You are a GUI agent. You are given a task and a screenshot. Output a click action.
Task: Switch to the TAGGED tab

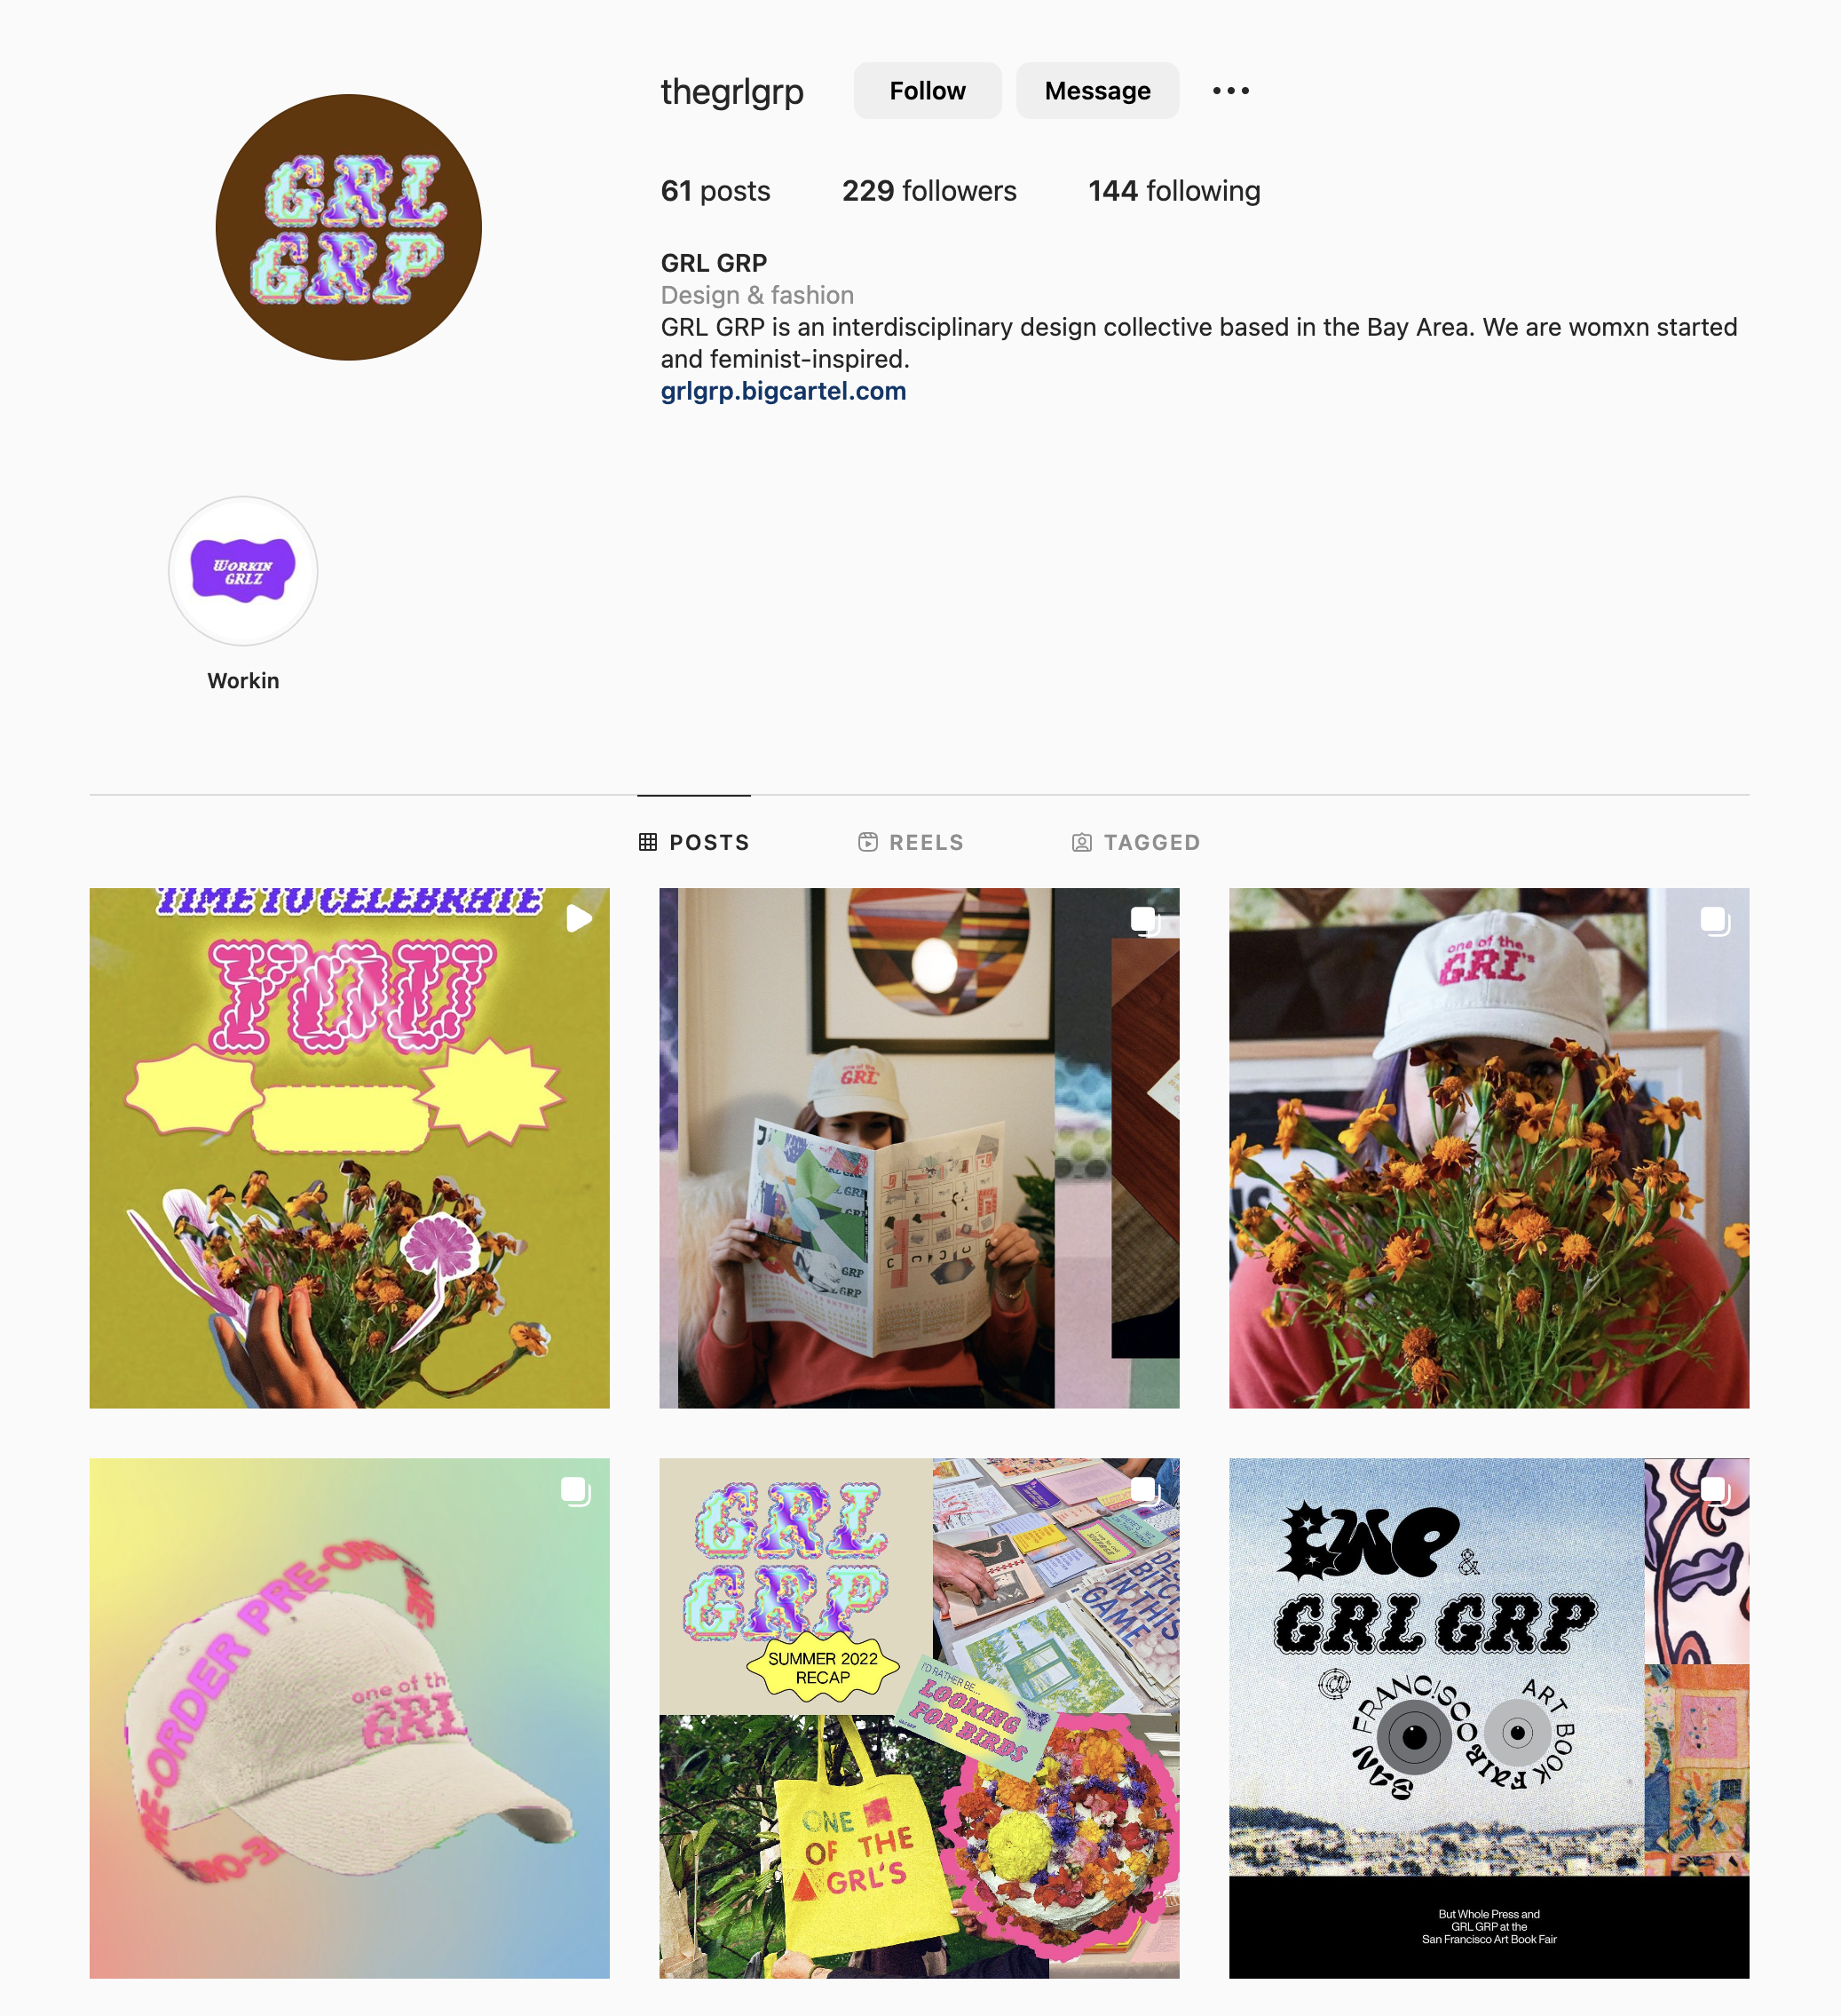[x=1135, y=842]
